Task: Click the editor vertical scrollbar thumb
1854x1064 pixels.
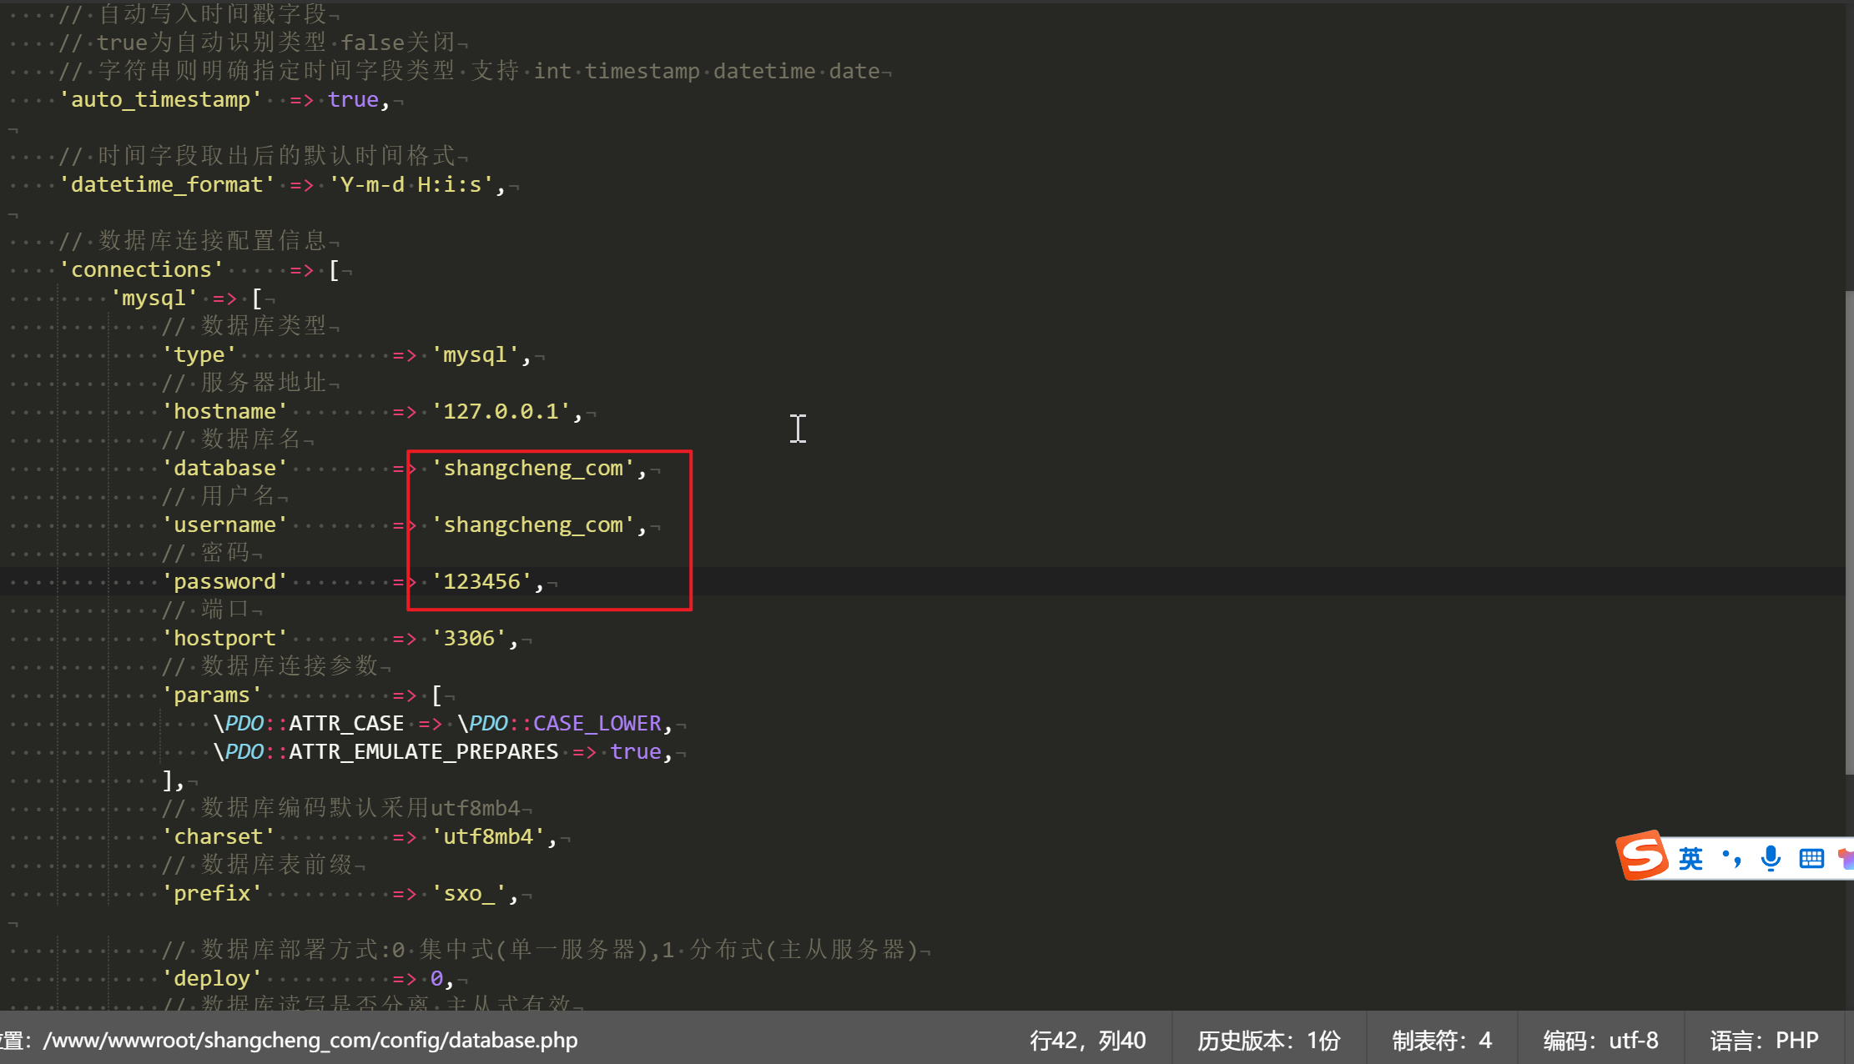Action: click(1849, 534)
